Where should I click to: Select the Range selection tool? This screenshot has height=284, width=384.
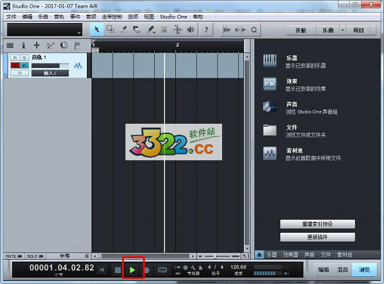point(109,29)
